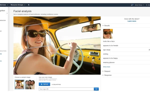
Task: Click the 'smiling' result row
Action: tap(126, 54)
